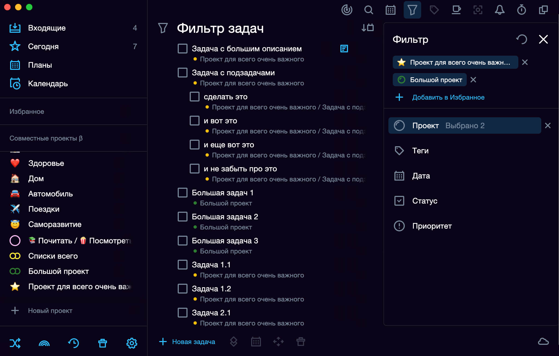Open the history clock icon at bottom
The image size is (559, 356).
tap(73, 343)
